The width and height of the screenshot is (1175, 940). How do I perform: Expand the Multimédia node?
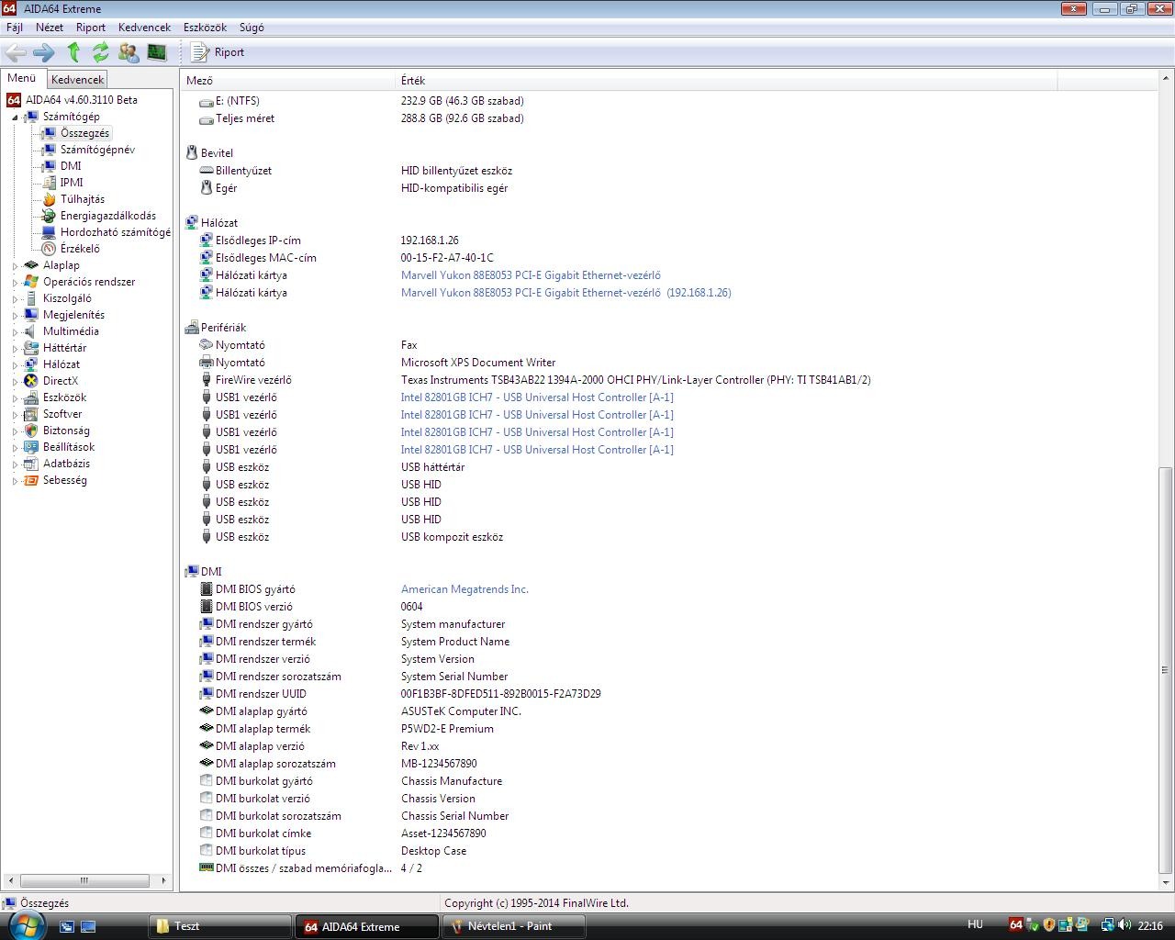(15, 331)
